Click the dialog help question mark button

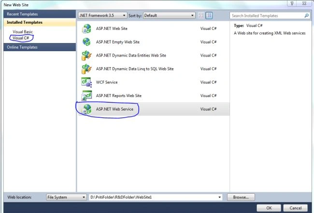292,3
